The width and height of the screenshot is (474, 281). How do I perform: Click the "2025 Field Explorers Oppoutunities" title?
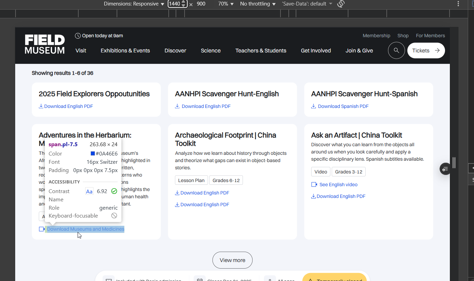tap(94, 94)
